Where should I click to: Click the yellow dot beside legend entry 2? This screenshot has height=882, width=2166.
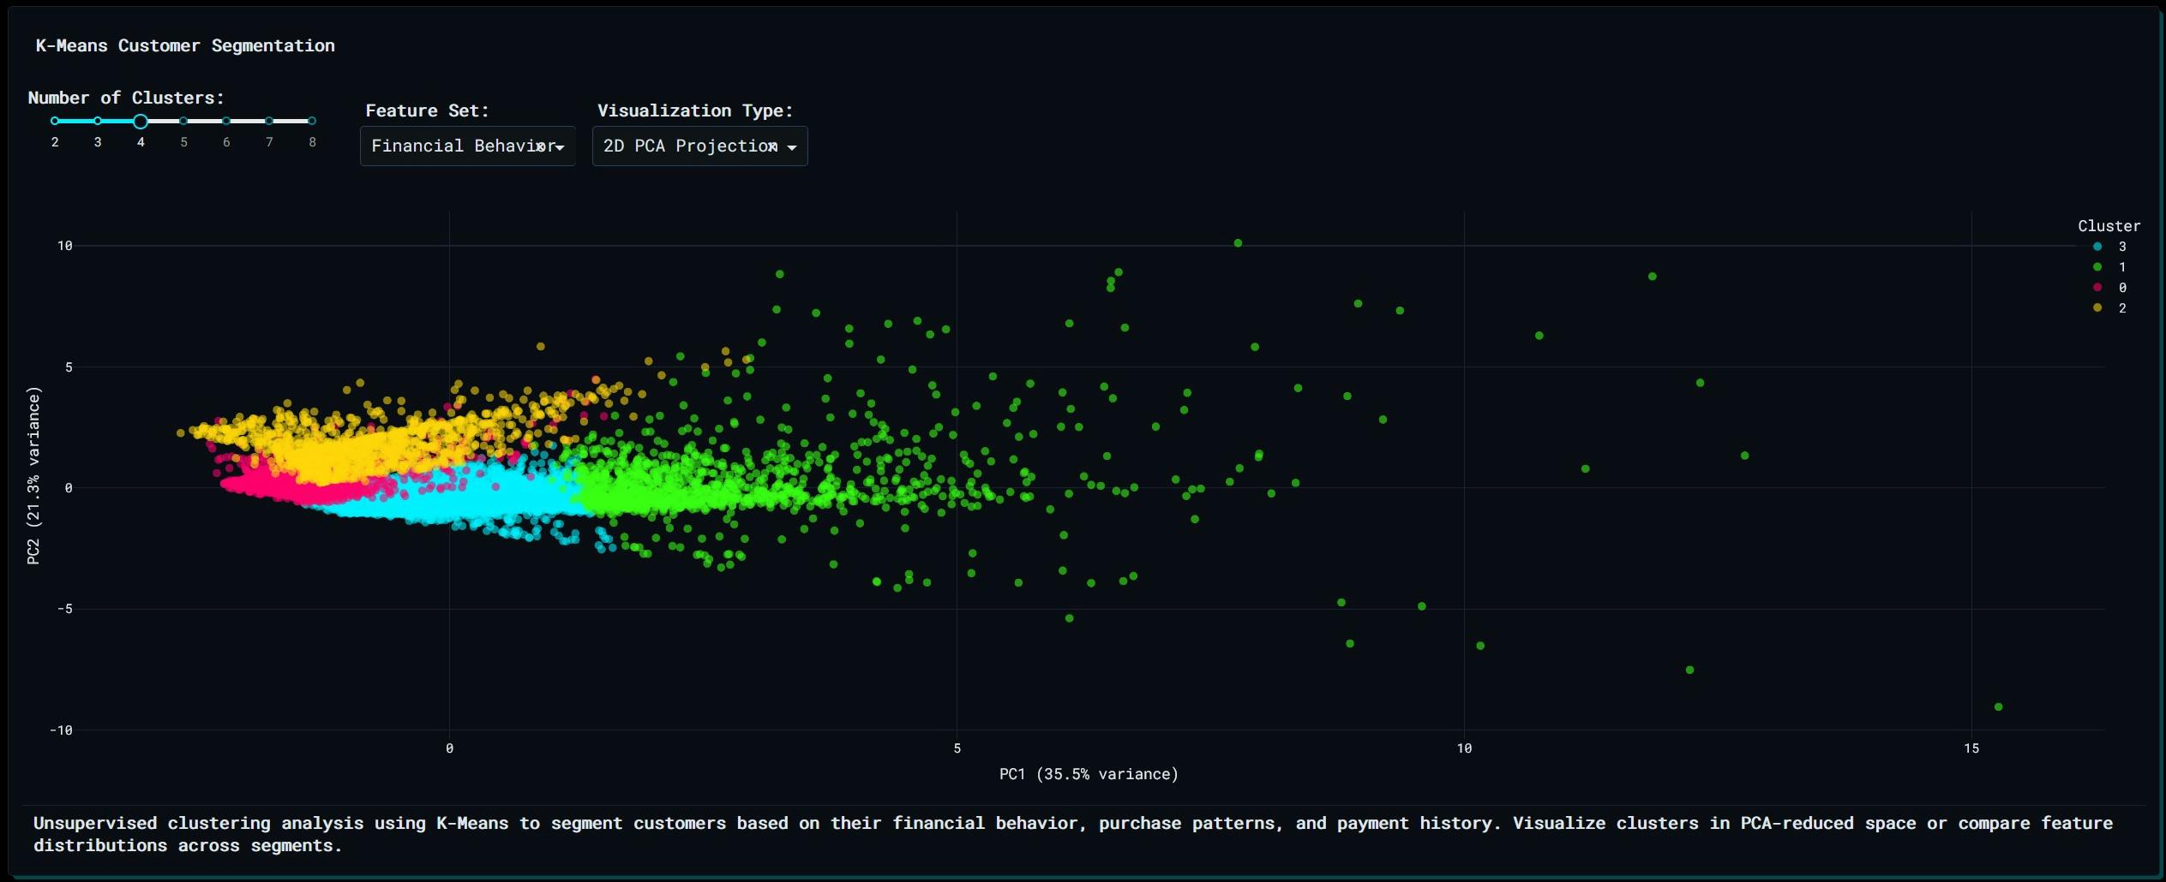coord(2097,308)
